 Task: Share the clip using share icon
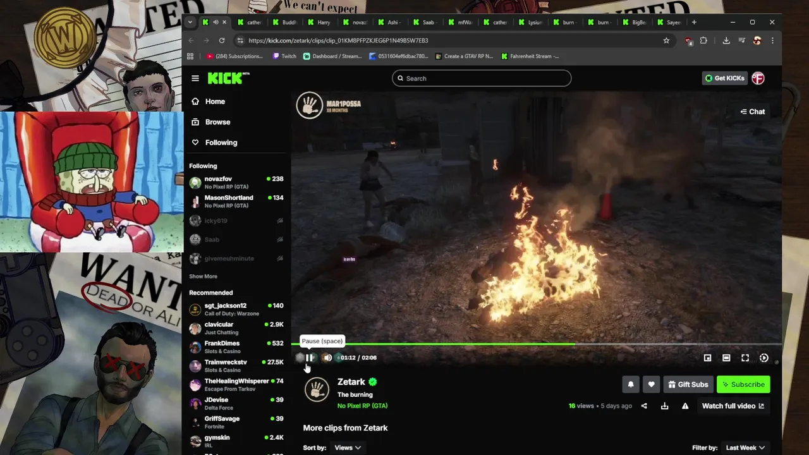[644, 406]
